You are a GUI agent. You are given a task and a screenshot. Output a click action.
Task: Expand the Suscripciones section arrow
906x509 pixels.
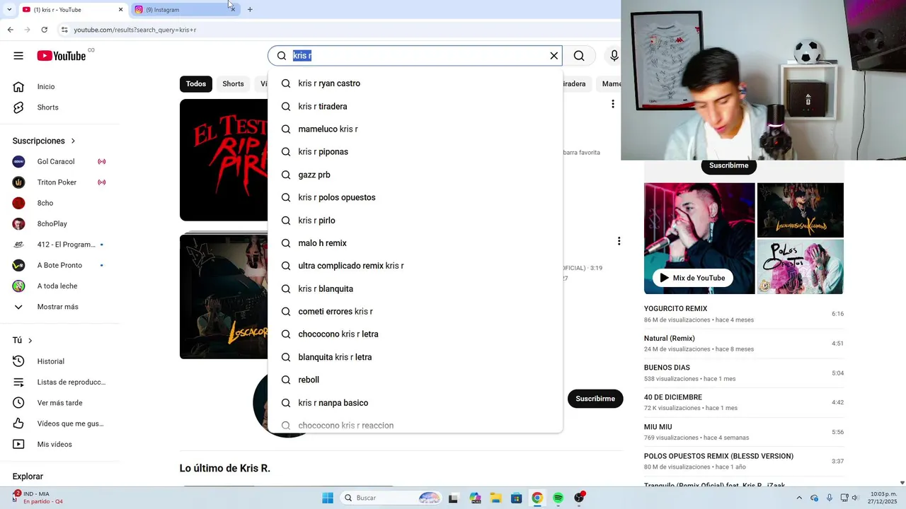pos(73,141)
